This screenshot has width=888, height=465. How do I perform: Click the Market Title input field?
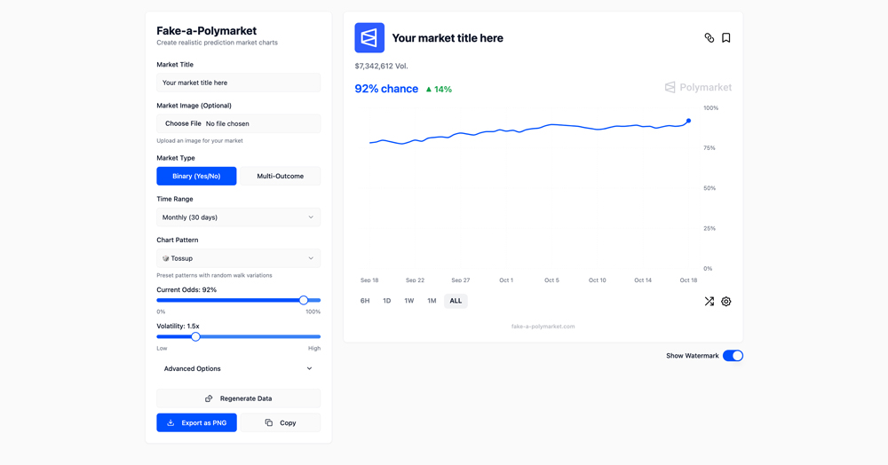coord(238,83)
